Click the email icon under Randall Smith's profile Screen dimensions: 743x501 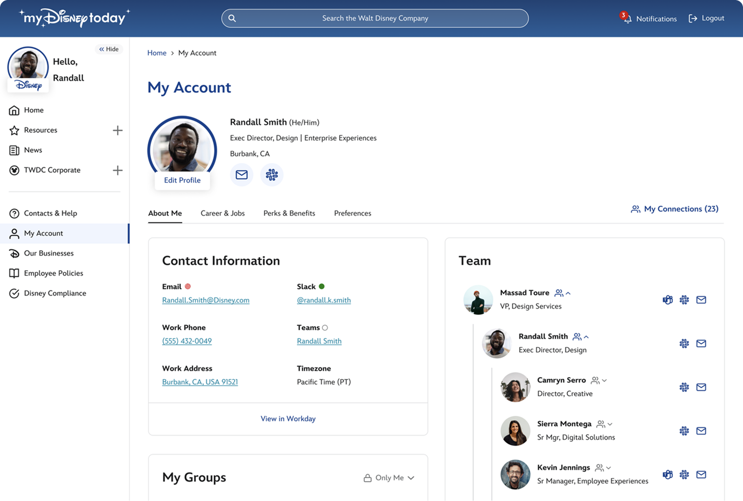click(x=241, y=175)
